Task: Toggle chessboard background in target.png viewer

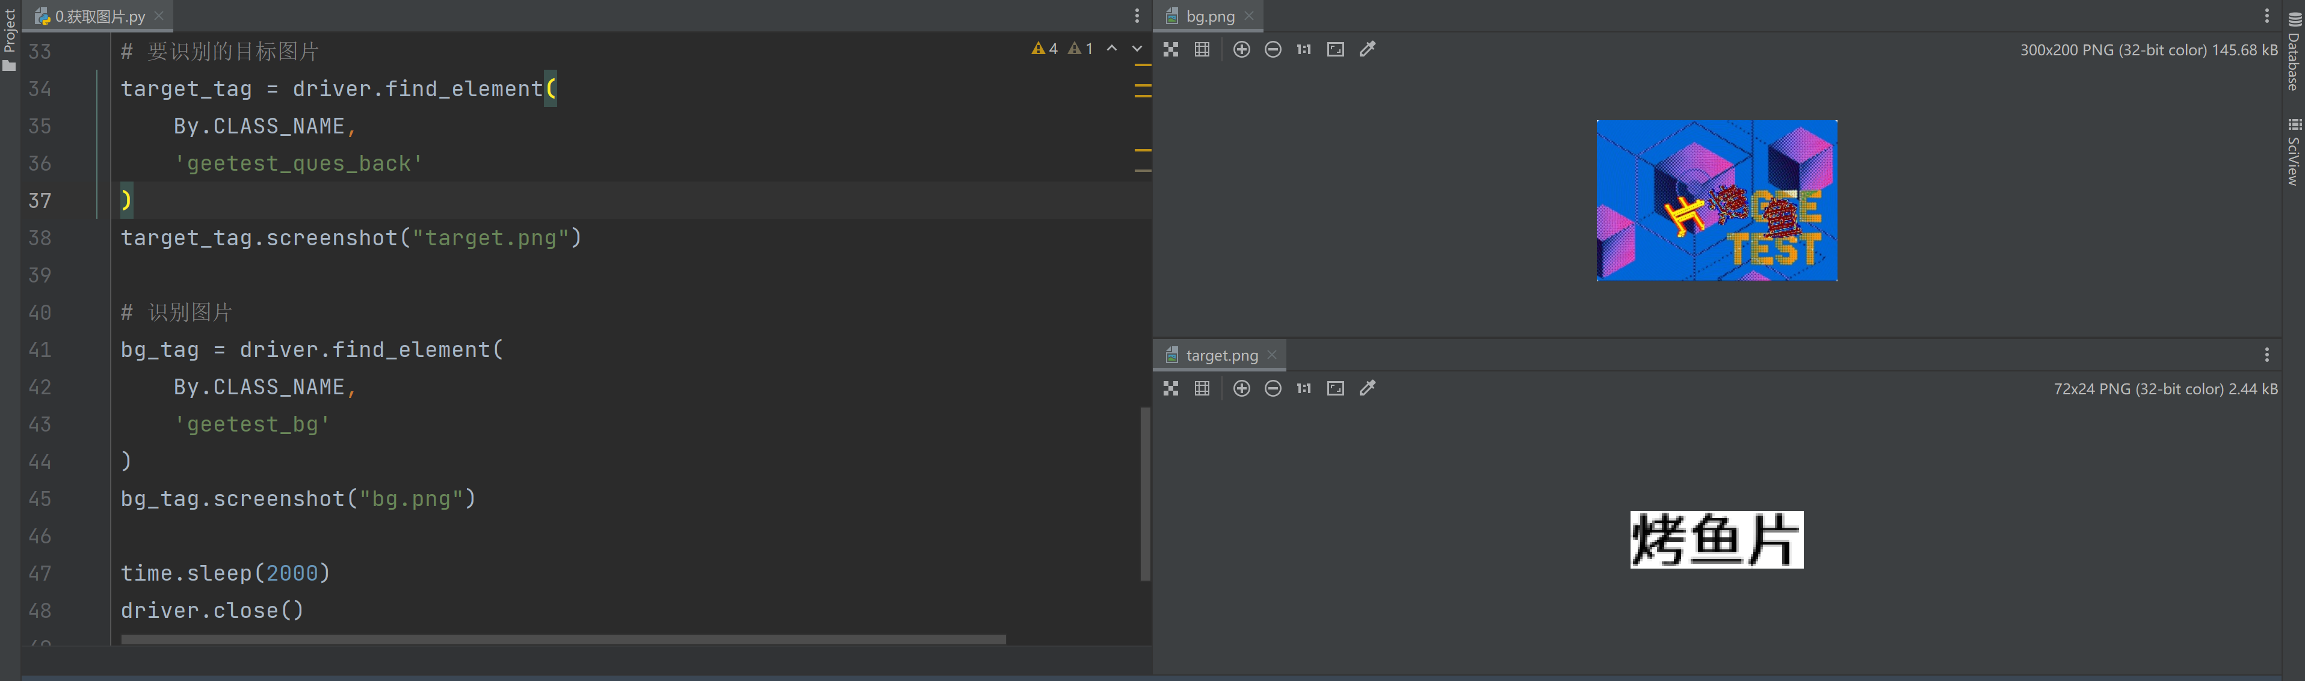Action: coord(1170,389)
